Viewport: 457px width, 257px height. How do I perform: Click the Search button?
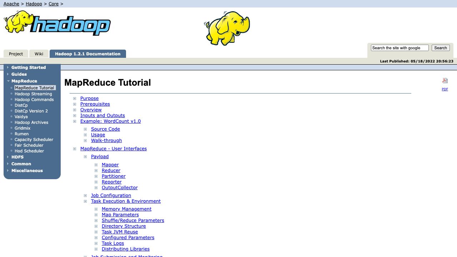pyautogui.click(x=441, y=47)
